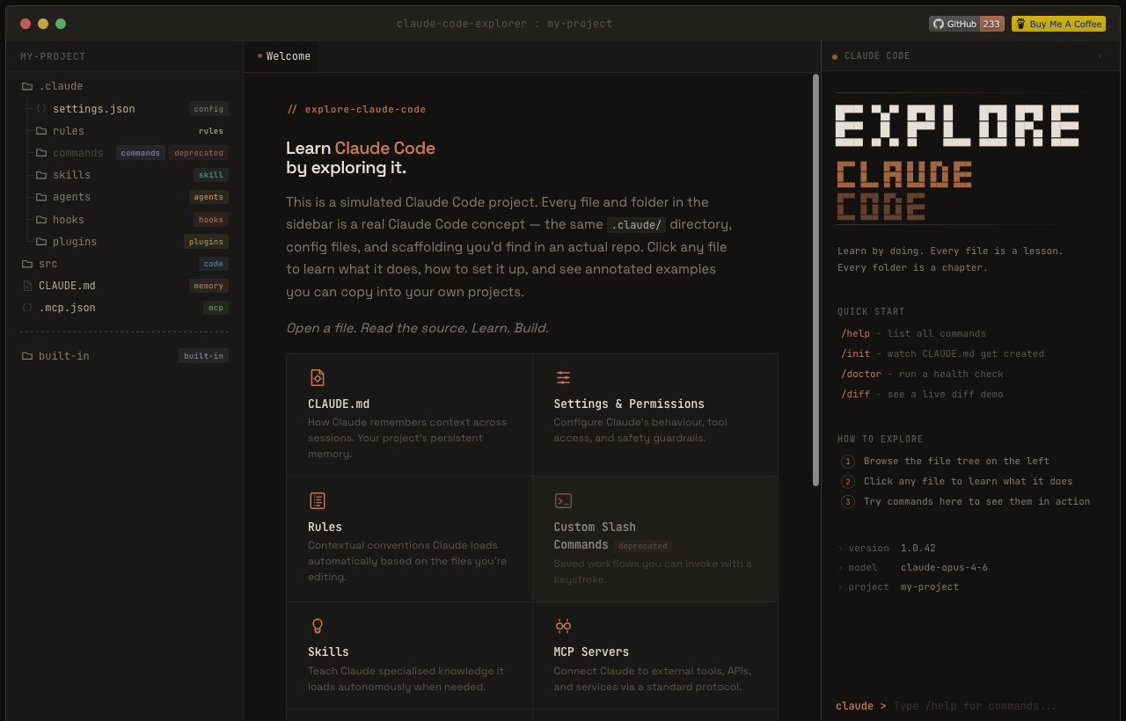This screenshot has width=1126, height=721.
Task: Click the CLAUDE.md card document icon
Action: click(x=318, y=377)
